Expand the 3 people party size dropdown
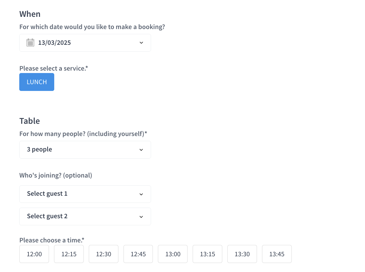Screen dimensions: 365x272 pos(85,150)
